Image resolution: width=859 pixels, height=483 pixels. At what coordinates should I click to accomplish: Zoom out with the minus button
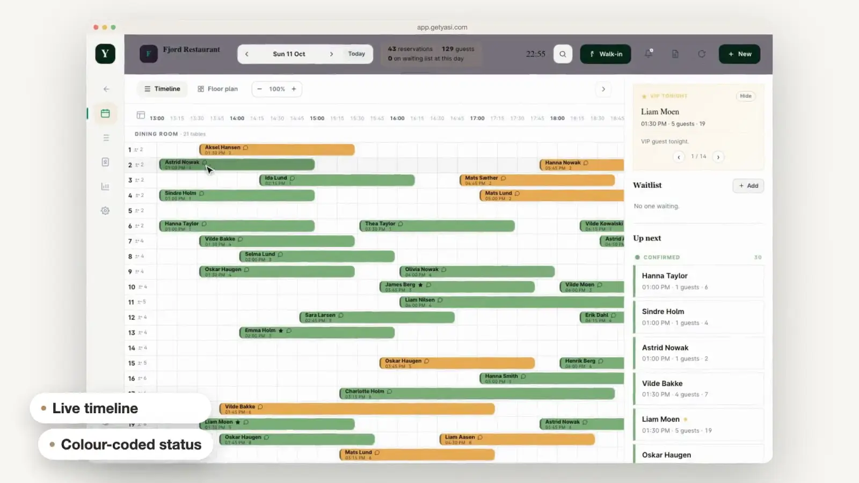[x=259, y=89]
